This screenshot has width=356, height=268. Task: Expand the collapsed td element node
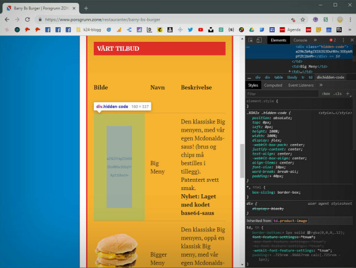click(x=290, y=71)
